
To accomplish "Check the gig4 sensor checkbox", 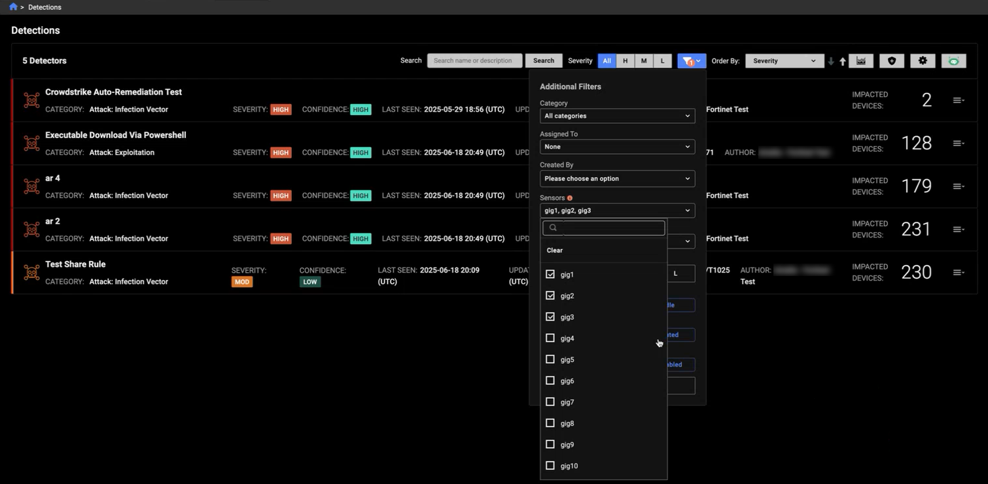I will 550,338.
